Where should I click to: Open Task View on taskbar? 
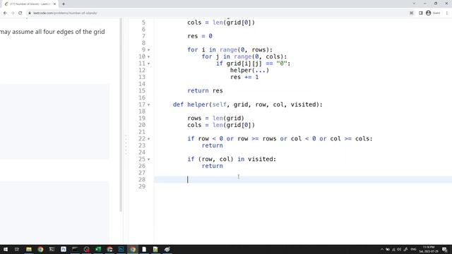(x=17, y=249)
